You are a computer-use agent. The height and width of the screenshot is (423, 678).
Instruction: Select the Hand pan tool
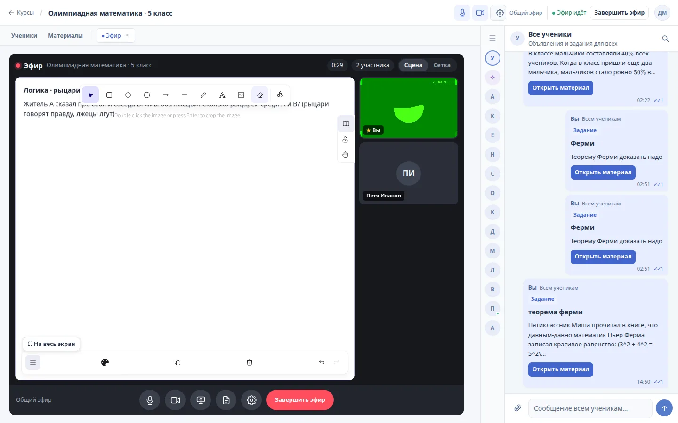coord(346,155)
